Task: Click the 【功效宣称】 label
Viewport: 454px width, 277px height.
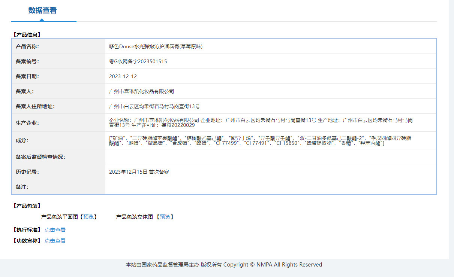Action: tap(27, 241)
